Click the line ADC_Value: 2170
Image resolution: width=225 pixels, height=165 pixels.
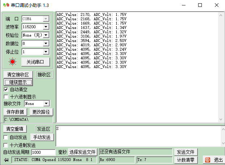tap(92, 14)
